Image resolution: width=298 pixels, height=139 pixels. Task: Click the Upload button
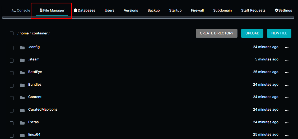(x=252, y=33)
